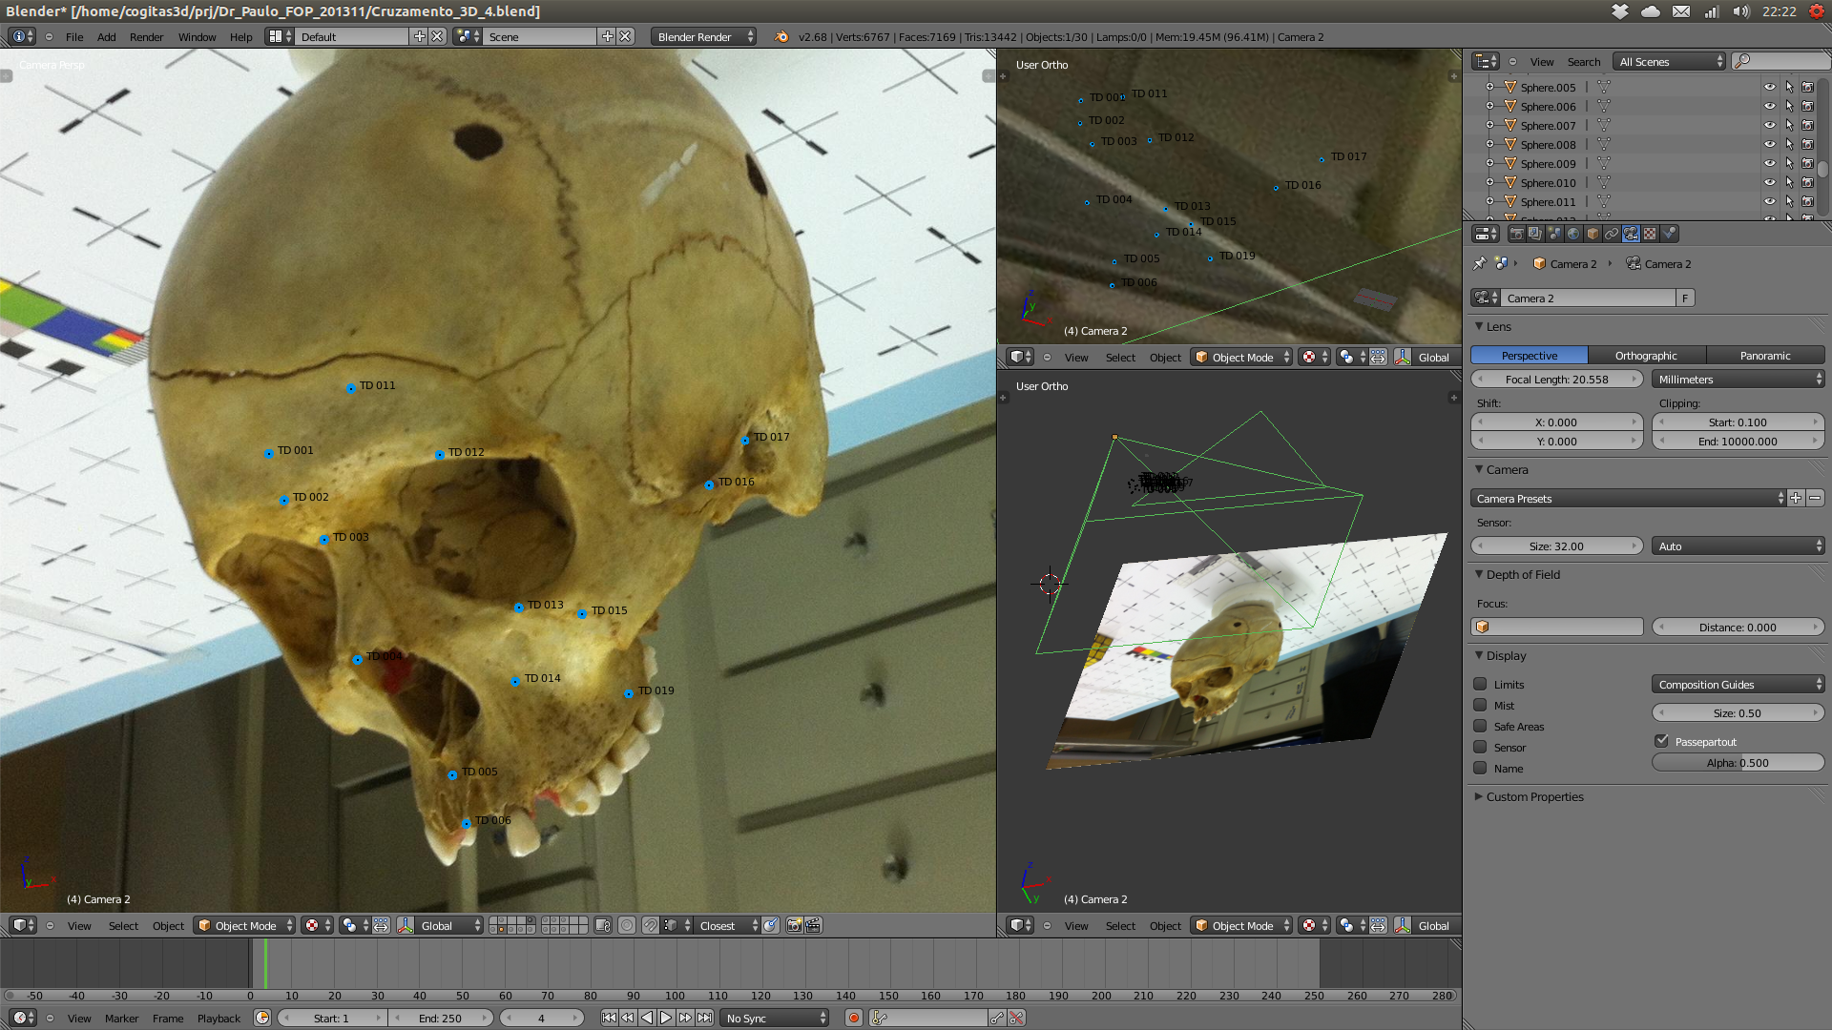Open the Object Constraints properties tab
1832x1030 pixels.
click(x=1612, y=234)
